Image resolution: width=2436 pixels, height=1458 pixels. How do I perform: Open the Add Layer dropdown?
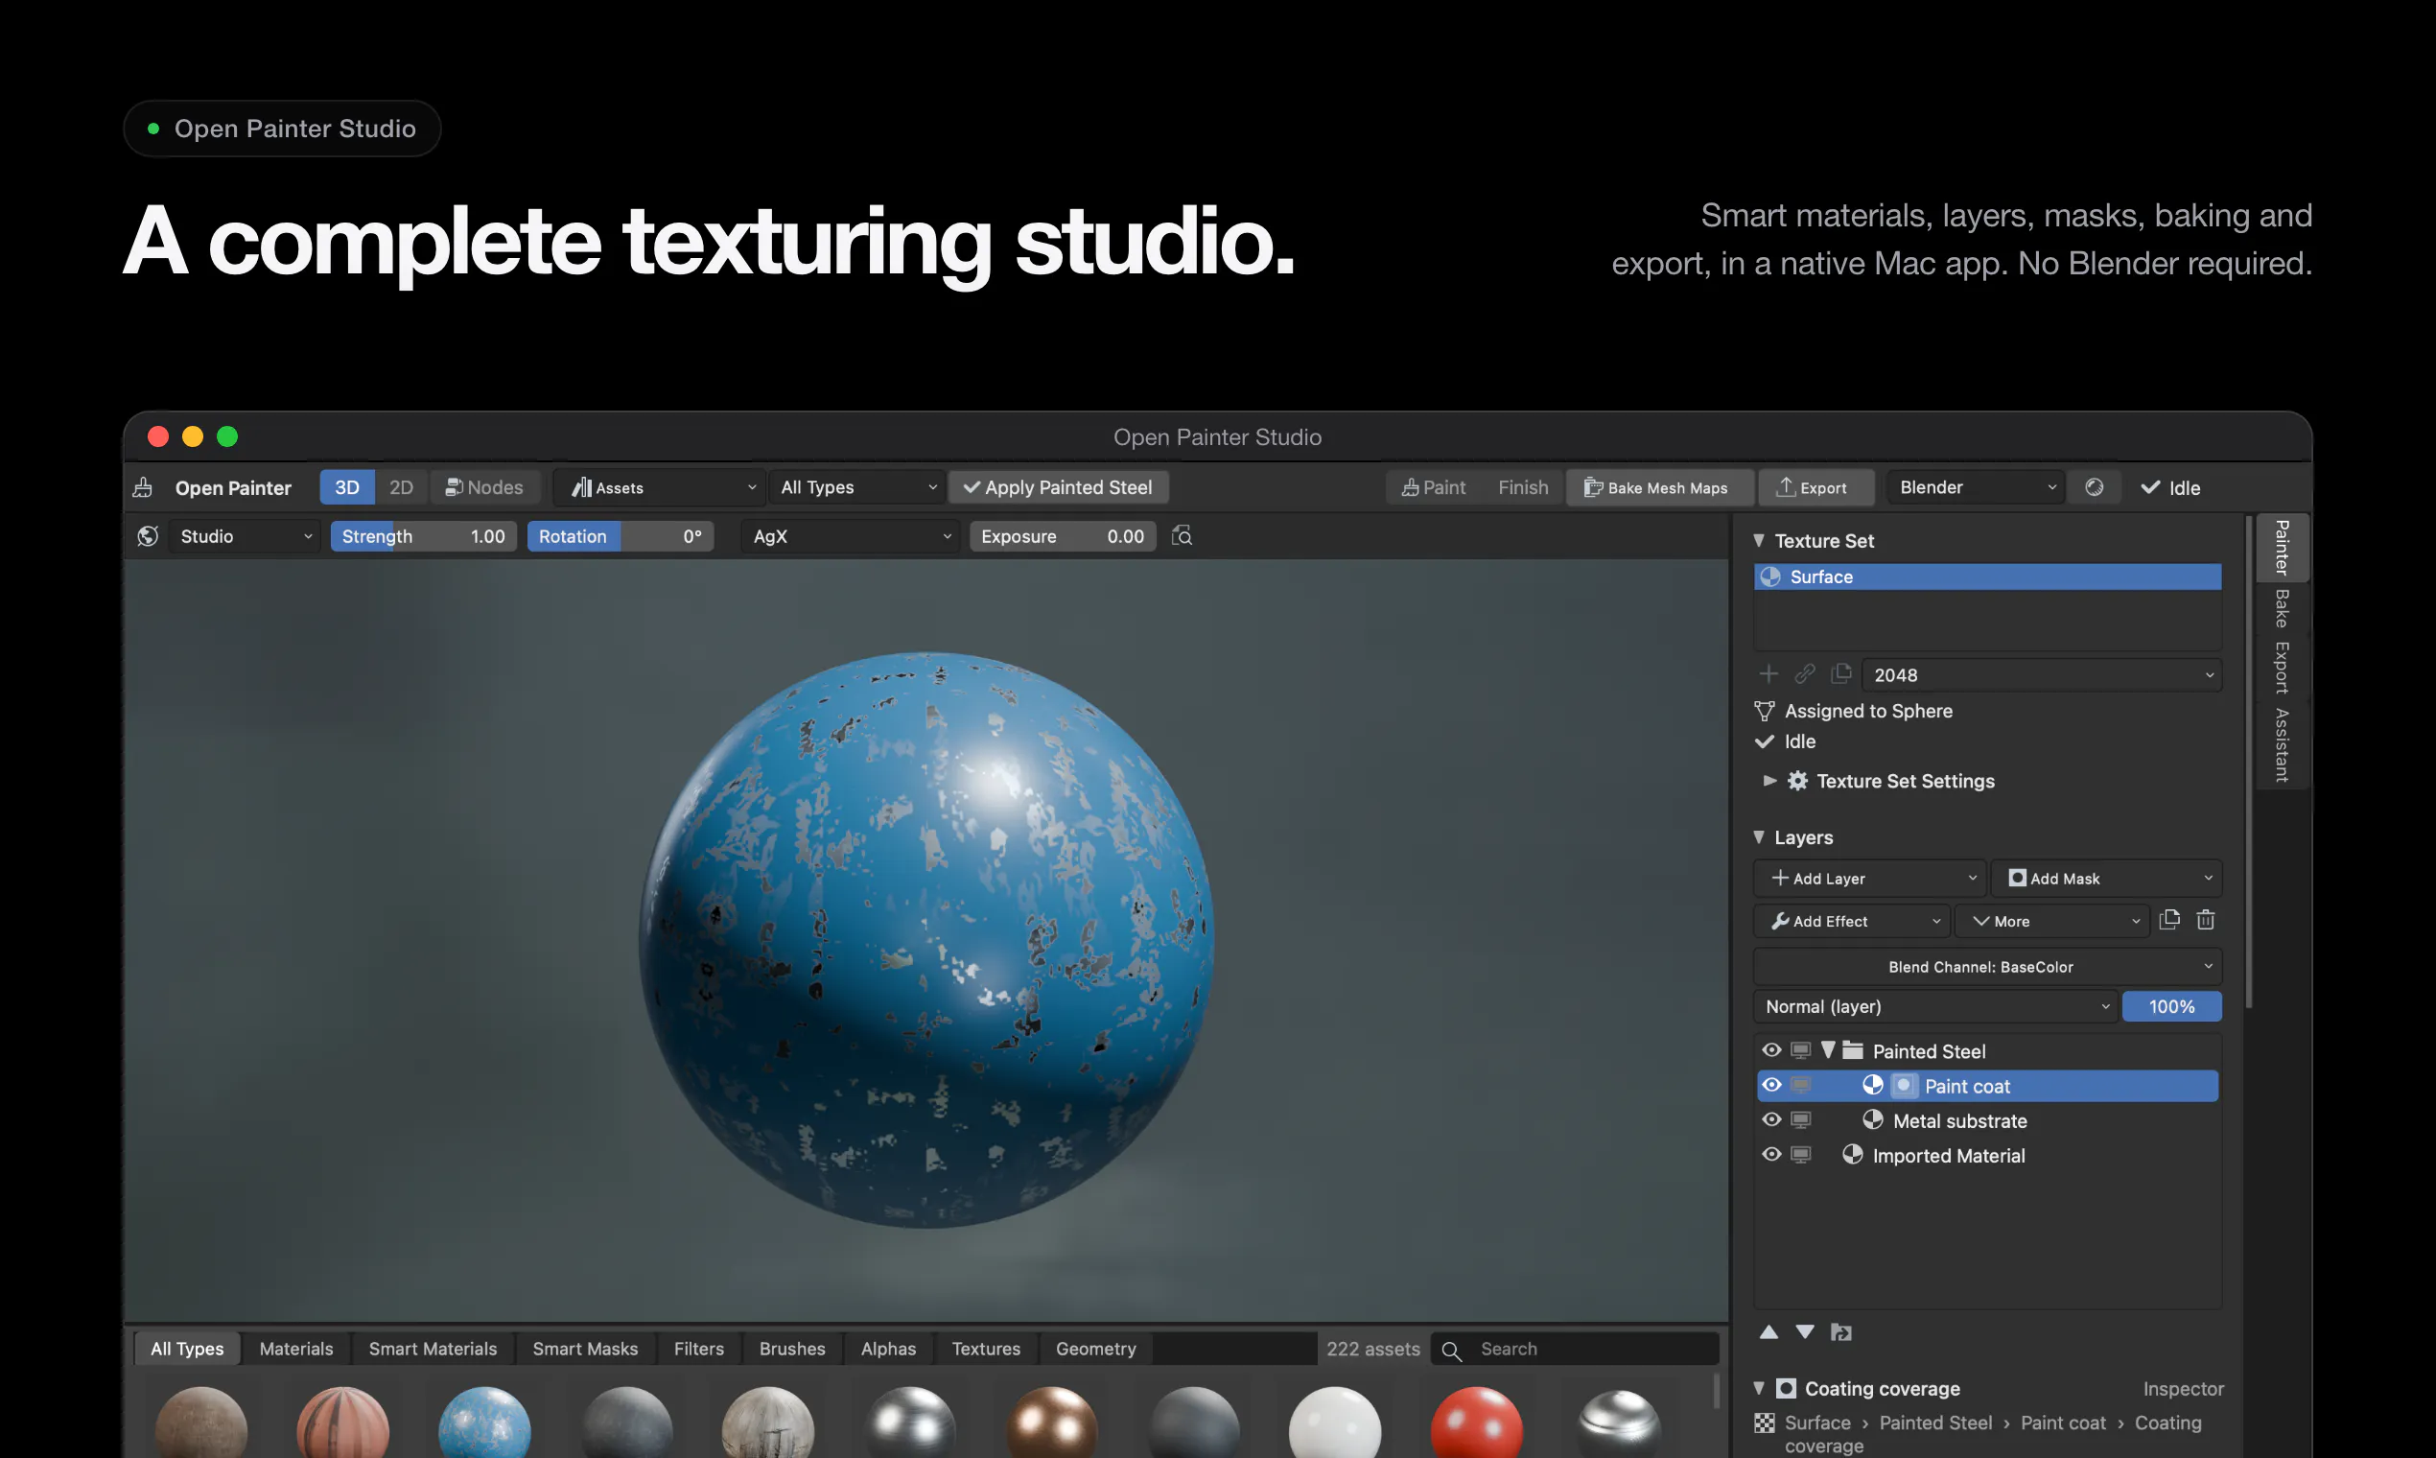1869,879
